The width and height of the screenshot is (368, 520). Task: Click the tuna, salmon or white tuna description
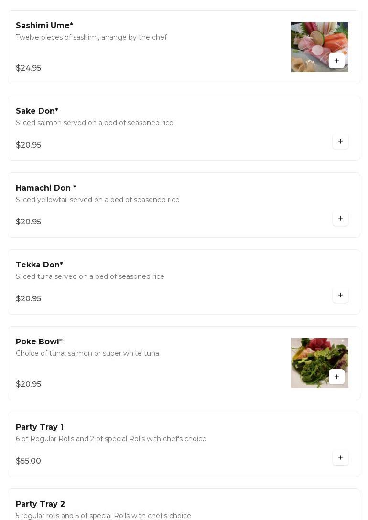point(87,353)
